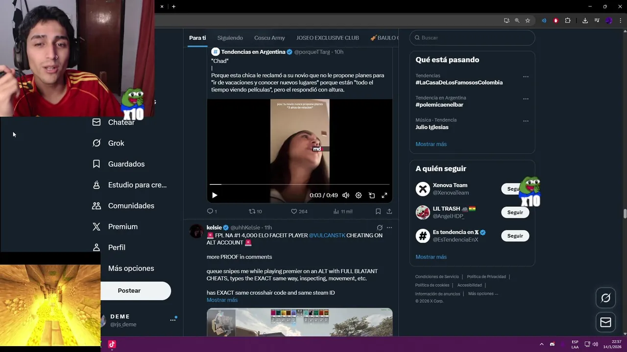Open the volume control in system tray
Viewport: 627px width, 352px height.
[x=595, y=344]
